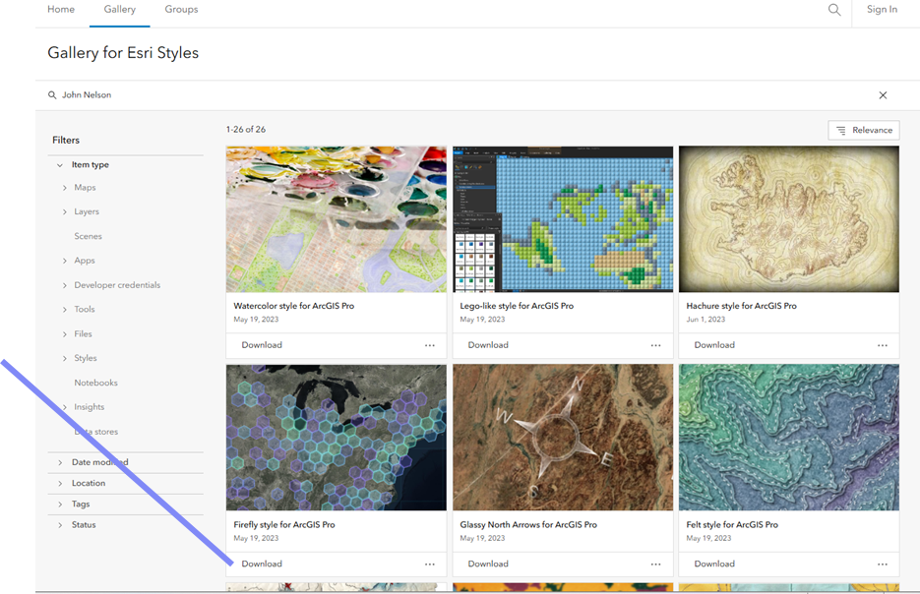The height and width of the screenshot is (594, 920).
Task: Open more options for Firefly style card
Action: [430, 564]
